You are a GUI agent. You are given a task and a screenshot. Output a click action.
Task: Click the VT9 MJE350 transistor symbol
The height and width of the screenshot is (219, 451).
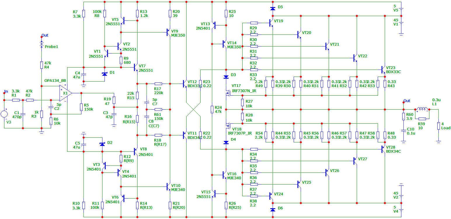pyautogui.click(x=169, y=32)
